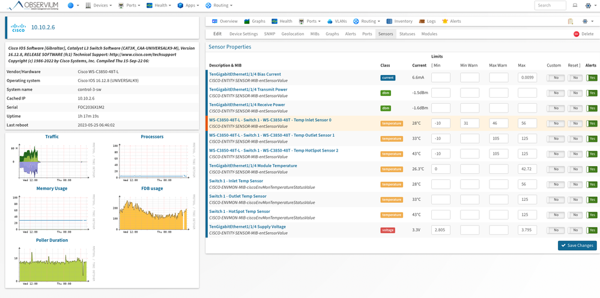This screenshot has height=298, width=600.
Task: Click the Alerts star icon
Action: [x=445, y=22]
